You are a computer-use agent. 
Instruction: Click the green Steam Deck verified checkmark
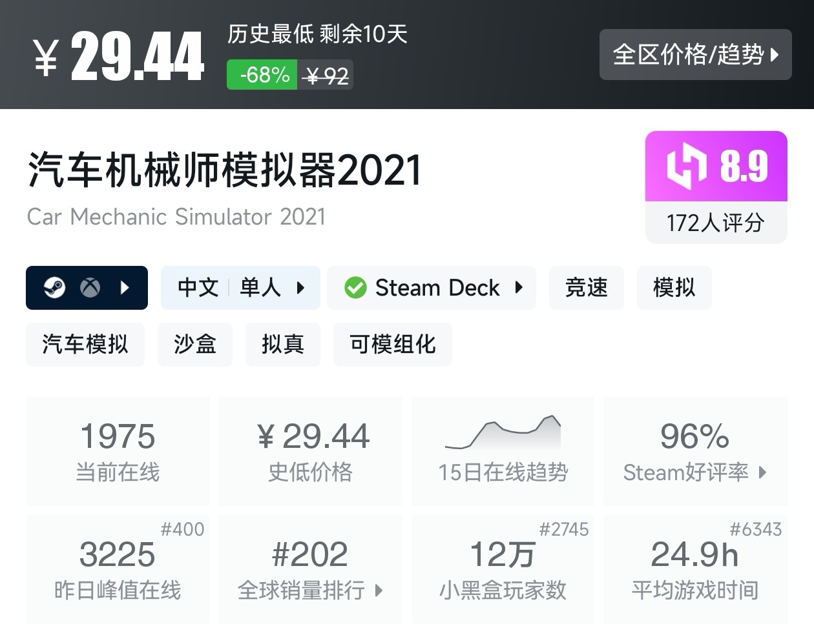click(x=355, y=288)
